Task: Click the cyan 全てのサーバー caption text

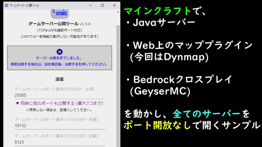Action: (207, 114)
